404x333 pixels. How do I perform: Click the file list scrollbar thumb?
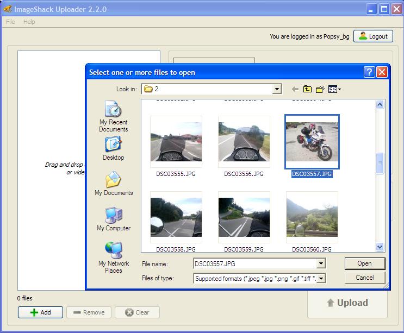(x=380, y=163)
